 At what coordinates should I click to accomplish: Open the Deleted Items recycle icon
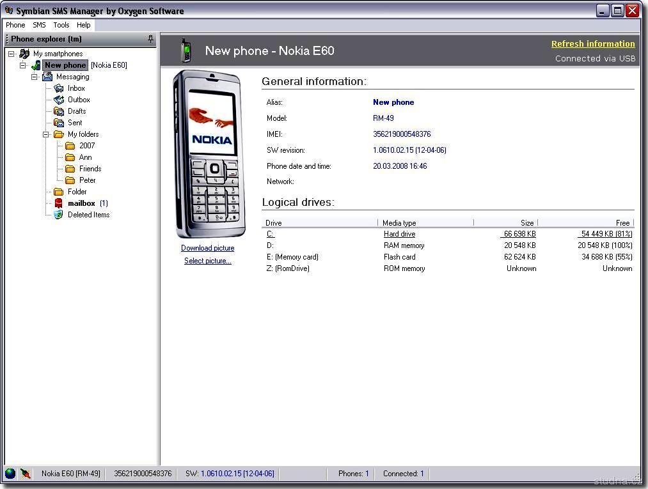59,215
